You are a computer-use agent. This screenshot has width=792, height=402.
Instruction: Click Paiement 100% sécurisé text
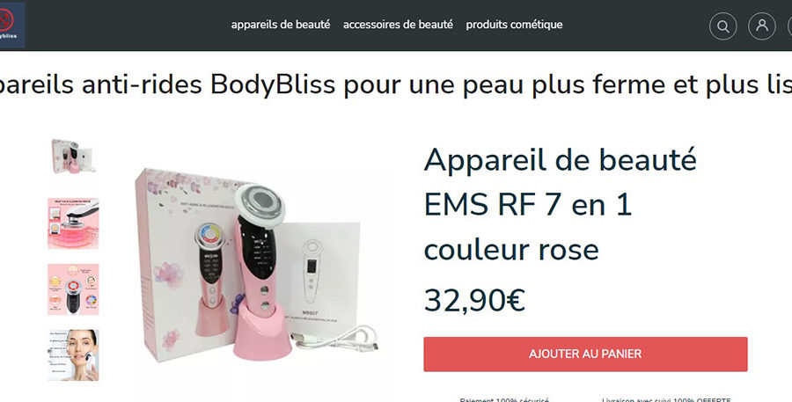click(504, 399)
